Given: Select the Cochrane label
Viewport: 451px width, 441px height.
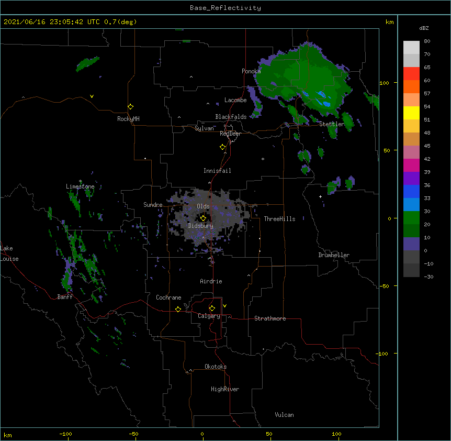Looking at the screenshot, I should [x=168, y=297].
